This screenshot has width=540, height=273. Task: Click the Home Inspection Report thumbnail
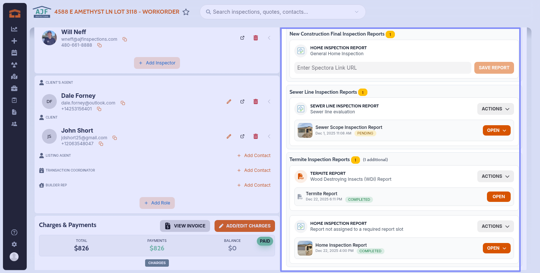(305, 248)
